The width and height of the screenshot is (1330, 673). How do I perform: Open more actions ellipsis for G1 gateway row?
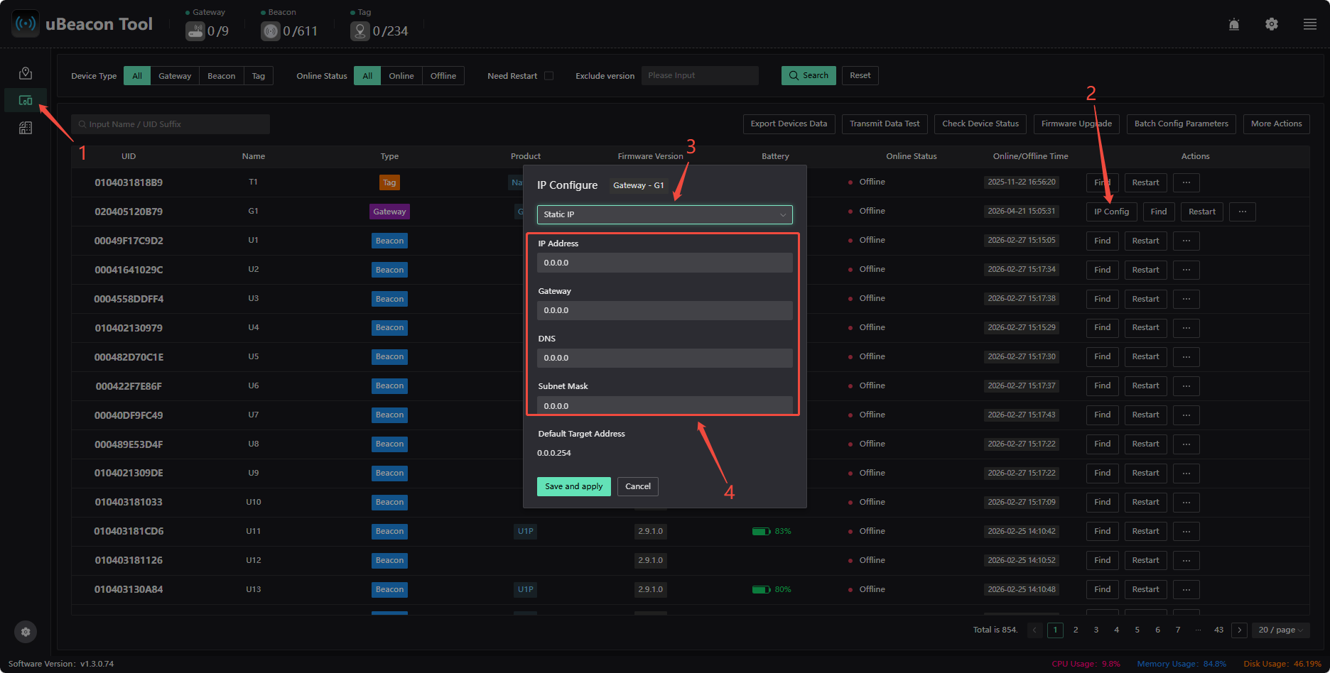[x=1243, y=212]
